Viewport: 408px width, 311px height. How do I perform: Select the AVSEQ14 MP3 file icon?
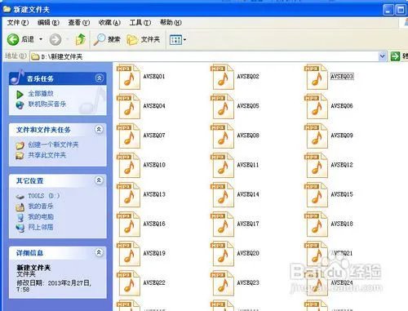coord(222,194)
